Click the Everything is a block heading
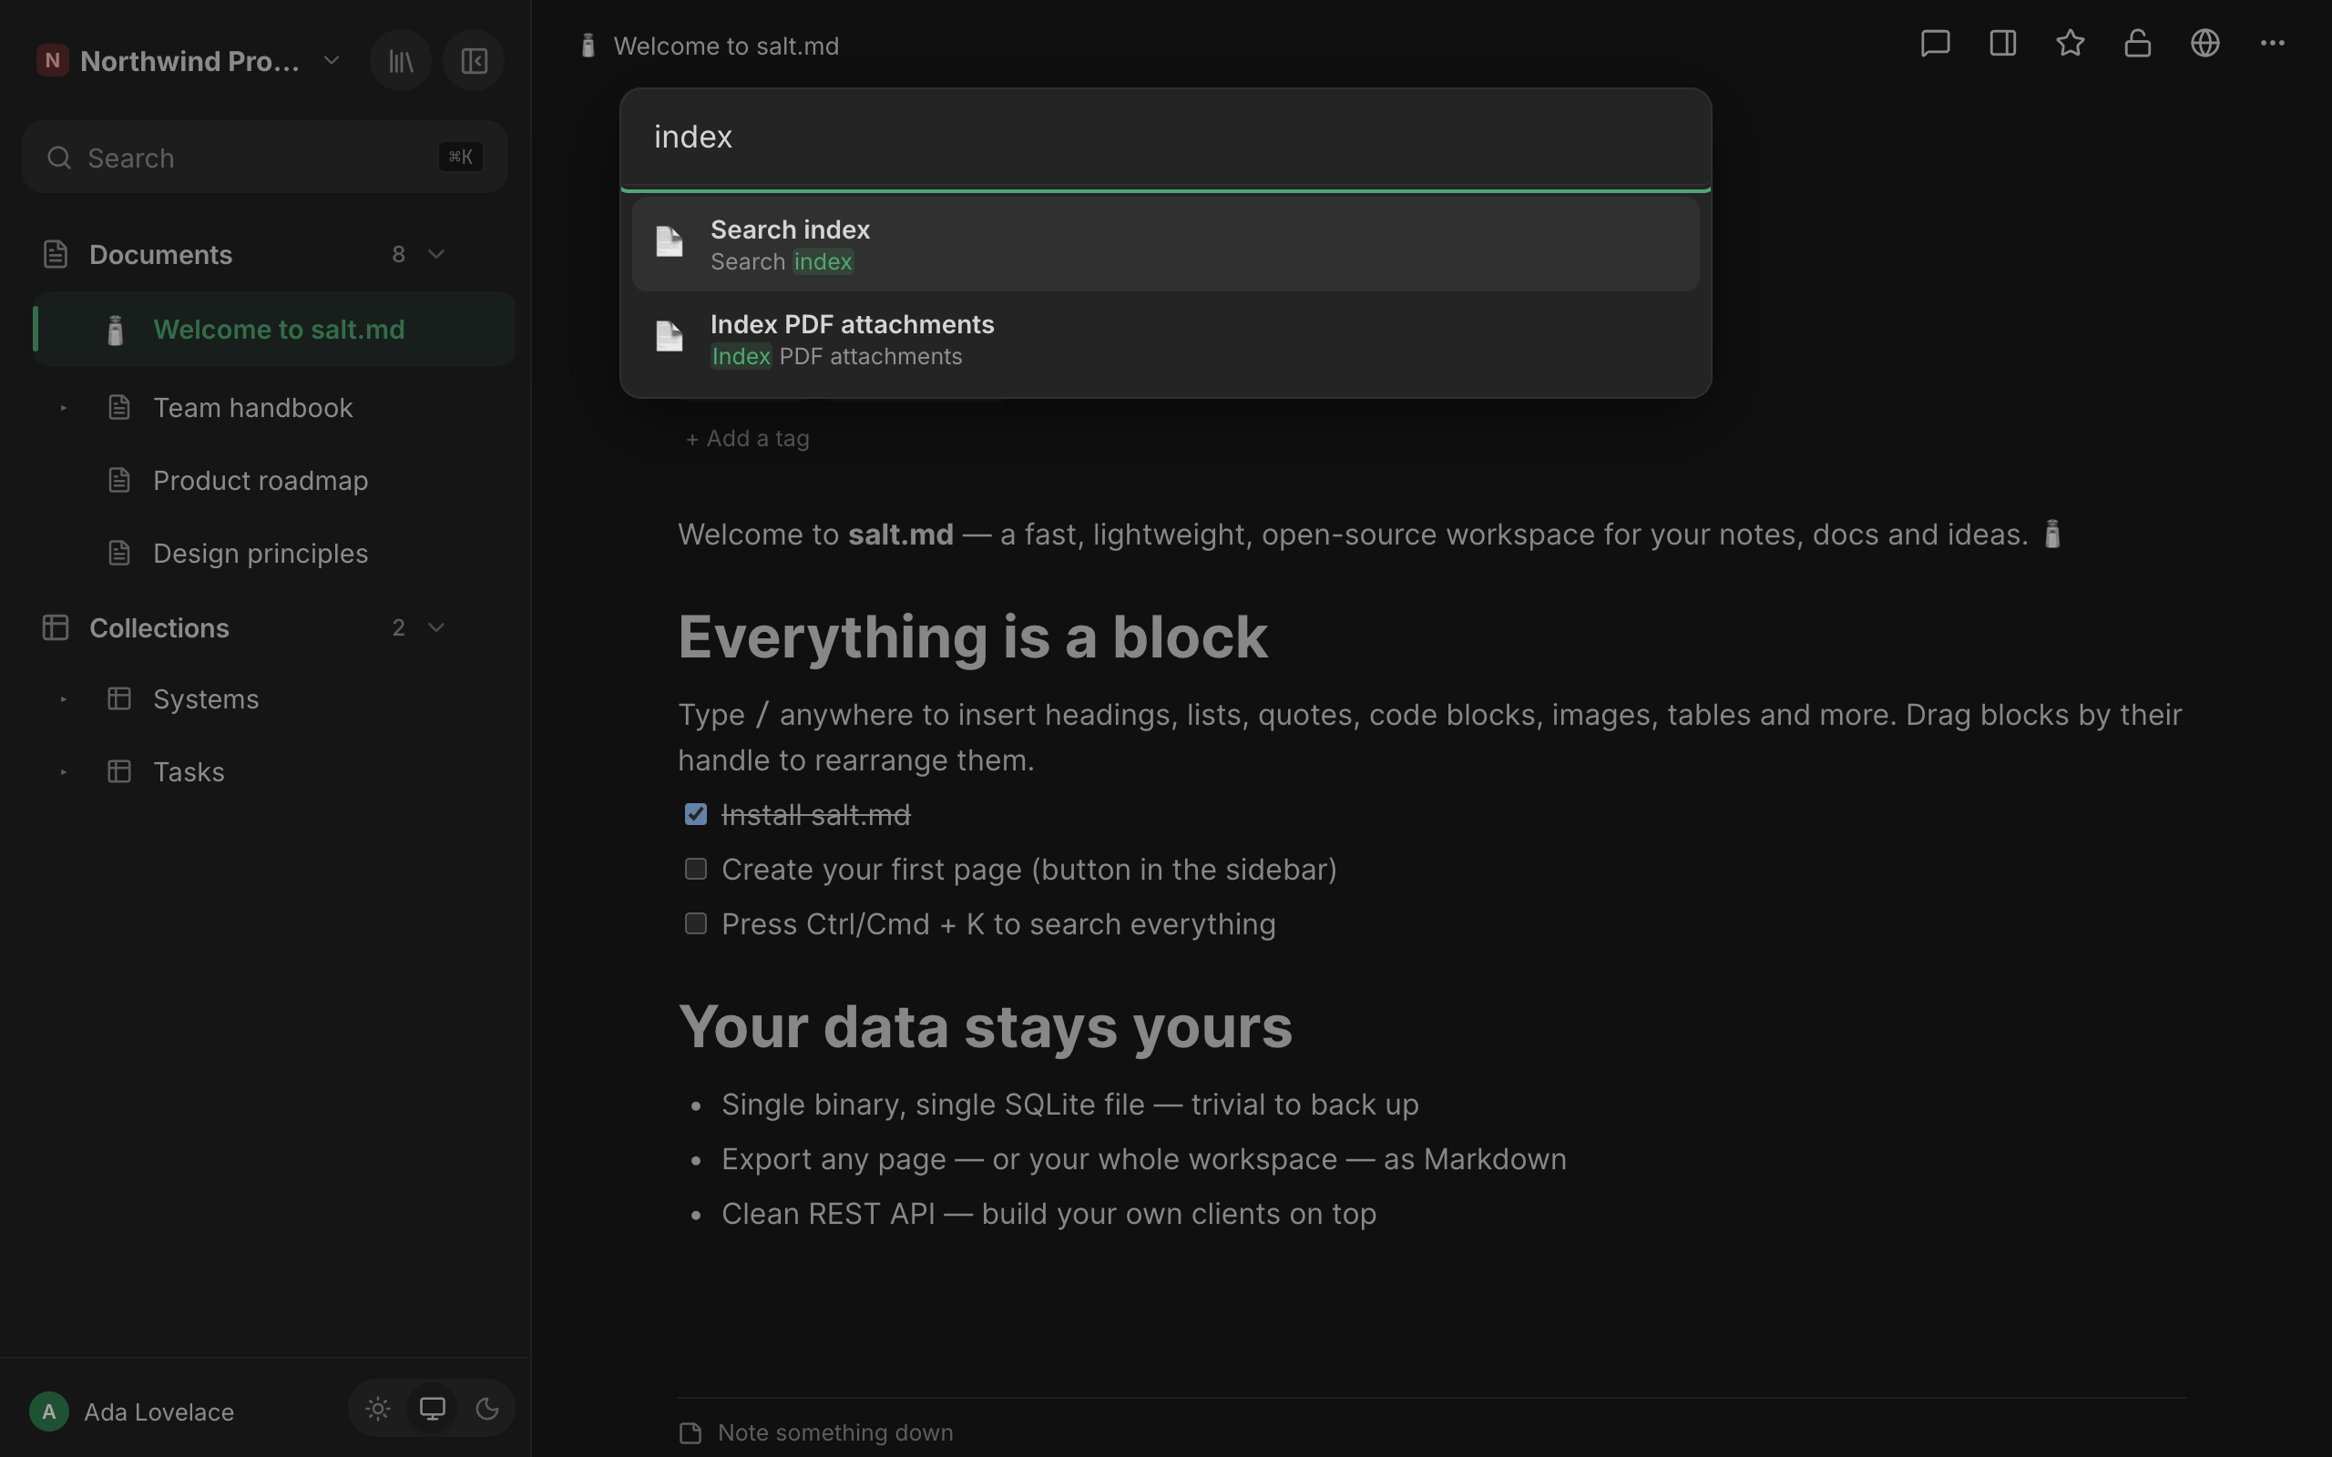Viewport: 2332px width, 1457px height. point(972,637)
